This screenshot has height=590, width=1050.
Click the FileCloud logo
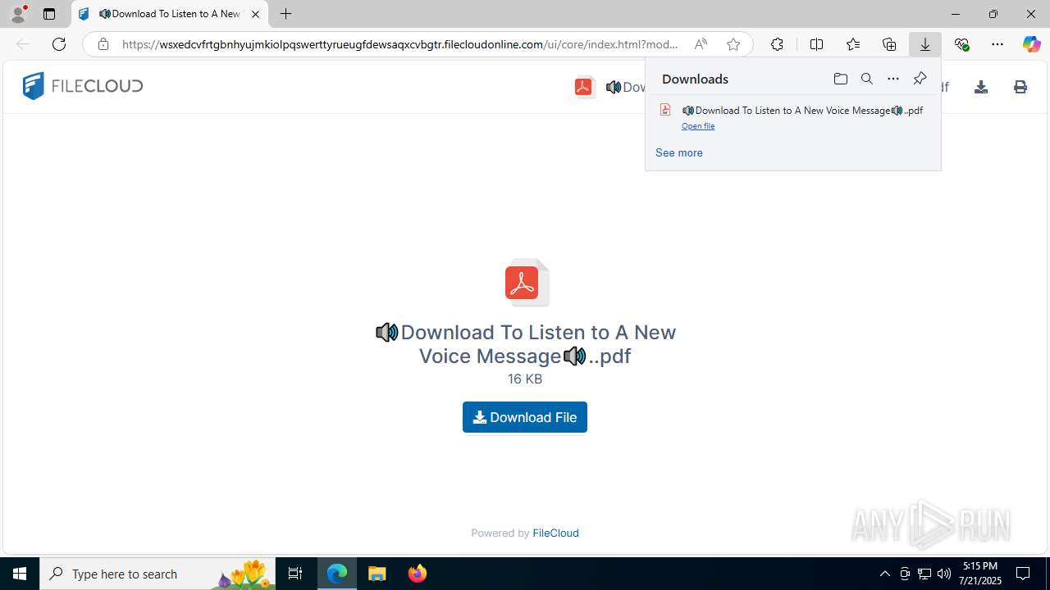[83, 86]
